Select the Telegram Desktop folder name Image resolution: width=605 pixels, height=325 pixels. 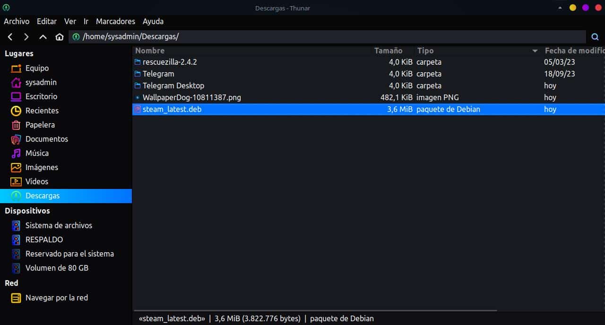[x=173, y=86]
